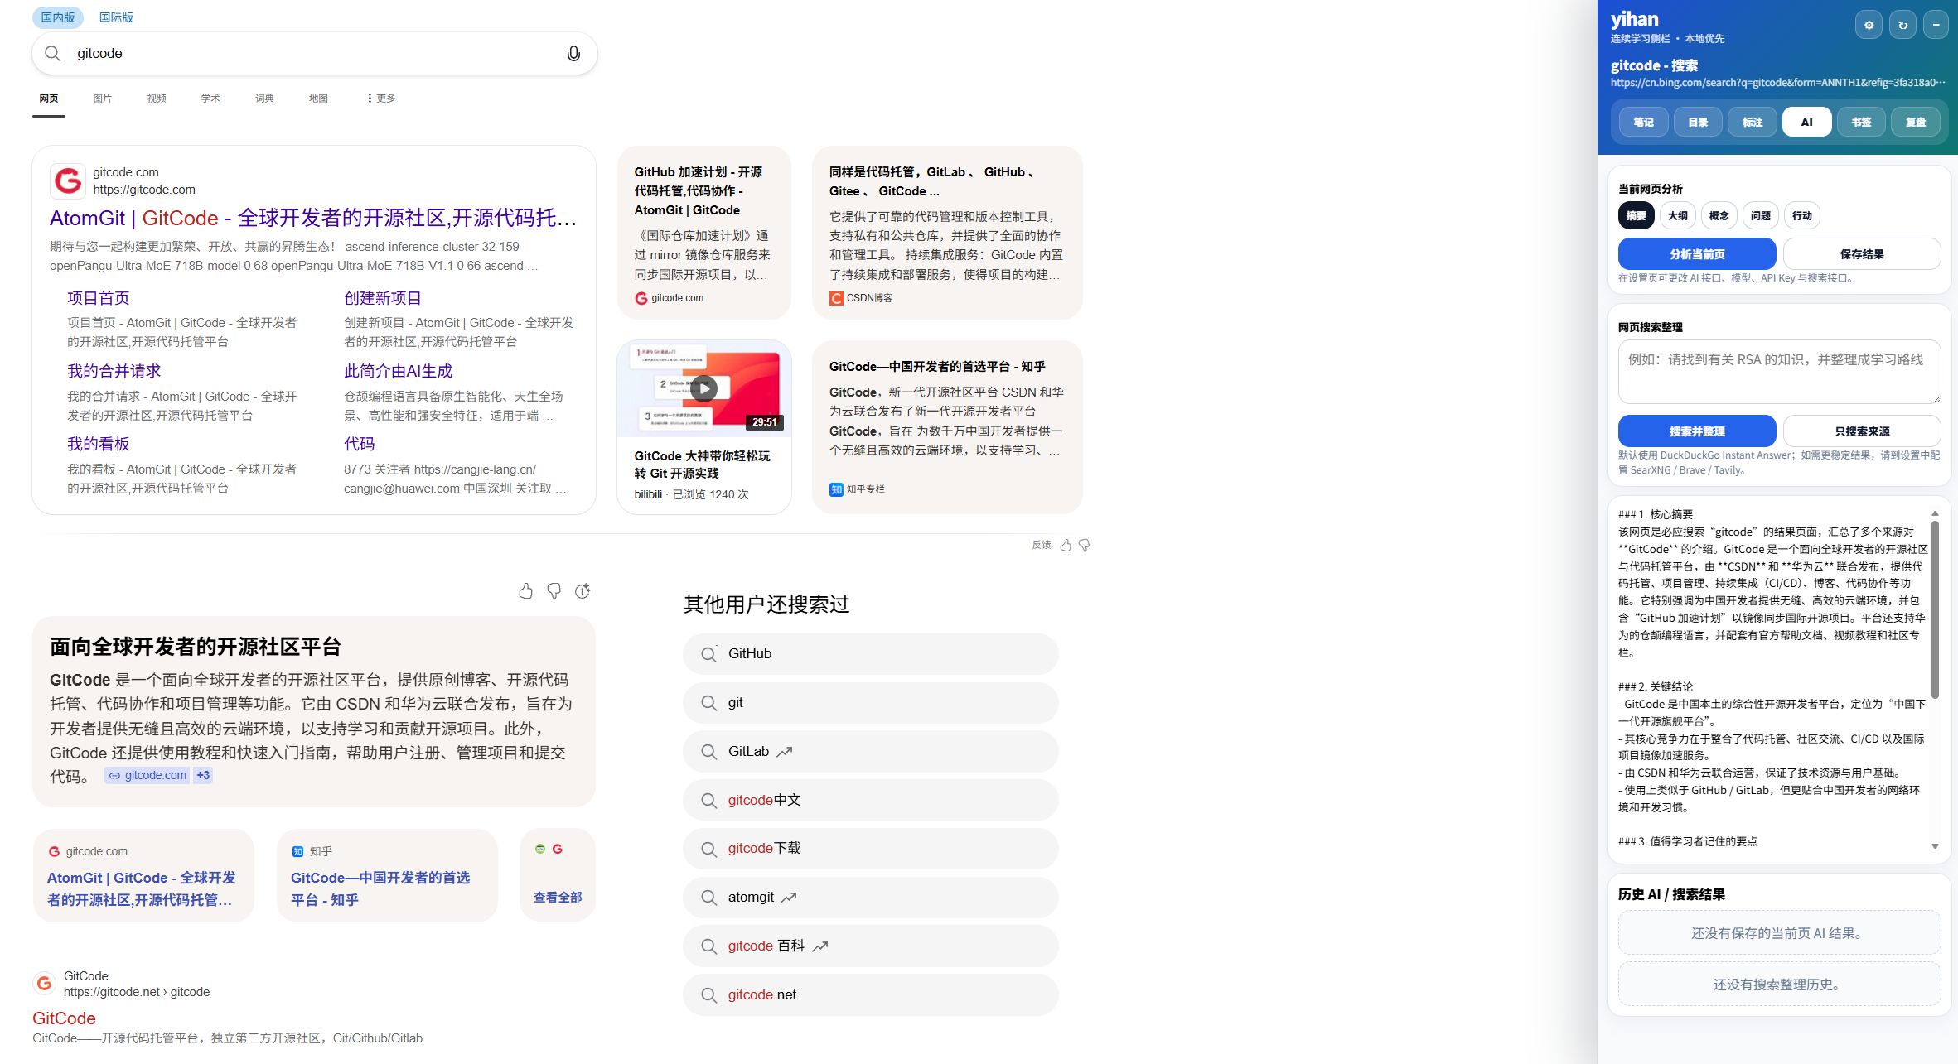Click the search magnifier icon in search box

(x=53, y=54)
